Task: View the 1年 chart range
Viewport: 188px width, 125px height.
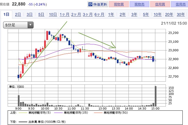Action: click(x=111, y=14)
